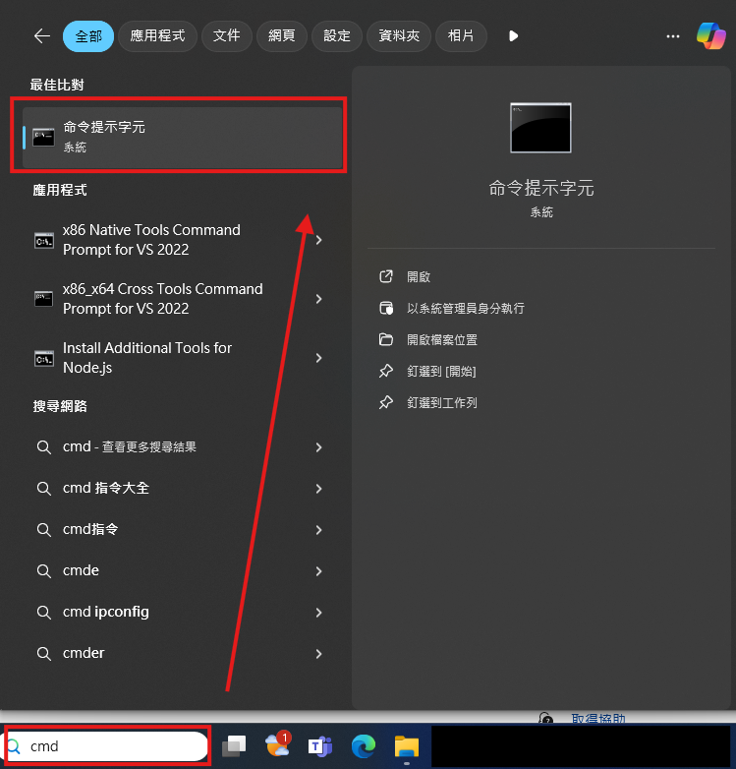Click search icon beside cmd指令

[x=44, y=530]
